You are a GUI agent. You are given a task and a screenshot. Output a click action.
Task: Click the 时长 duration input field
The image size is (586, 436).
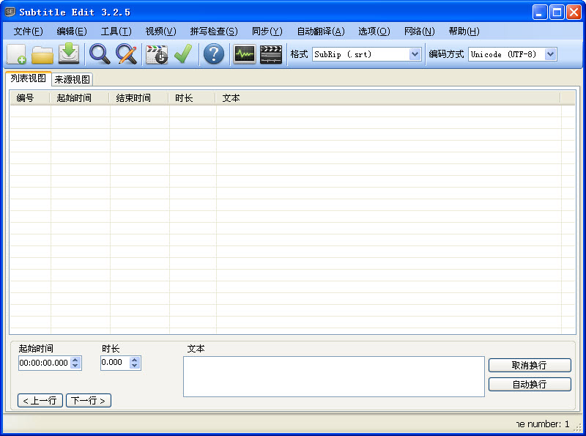click(115, 362)
